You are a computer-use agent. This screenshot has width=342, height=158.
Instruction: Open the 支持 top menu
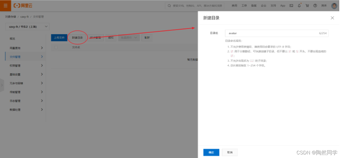click(273, 6)
